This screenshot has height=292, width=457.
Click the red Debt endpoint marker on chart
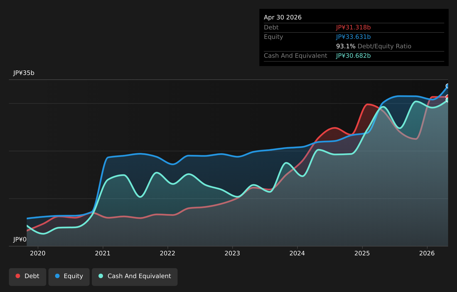click(x=448, y=97)
